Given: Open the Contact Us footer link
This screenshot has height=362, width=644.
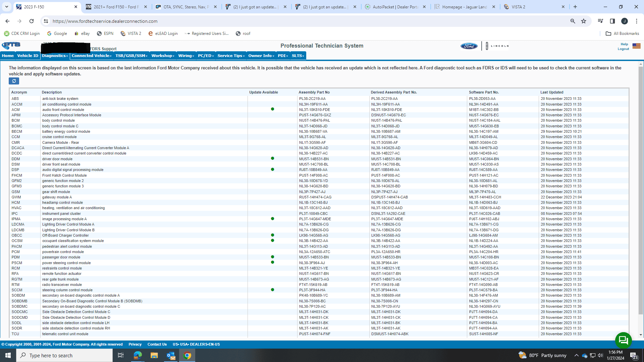Looking at the screenshot, I should [157, 344].
